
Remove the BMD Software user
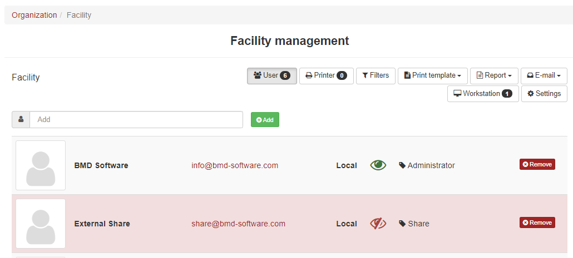pyautogui.click(x=537, y=164)
